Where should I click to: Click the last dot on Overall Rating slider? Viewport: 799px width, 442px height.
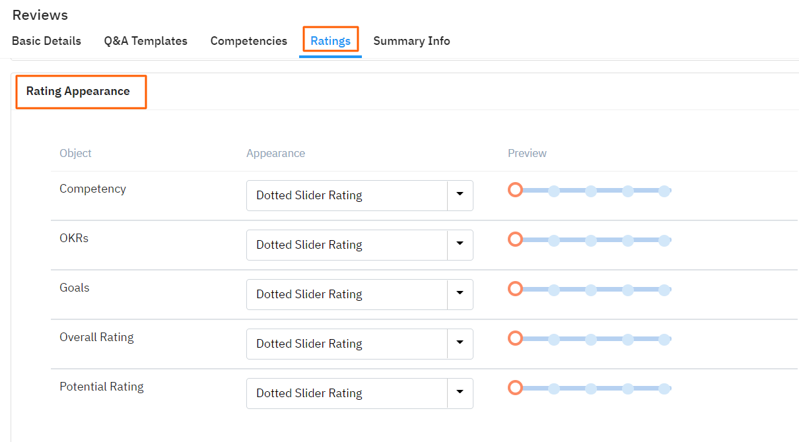664,339
